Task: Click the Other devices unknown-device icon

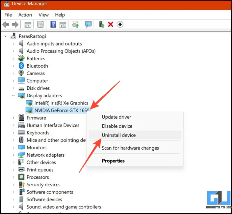Action: pyautogui.click(x=21, y=162)
